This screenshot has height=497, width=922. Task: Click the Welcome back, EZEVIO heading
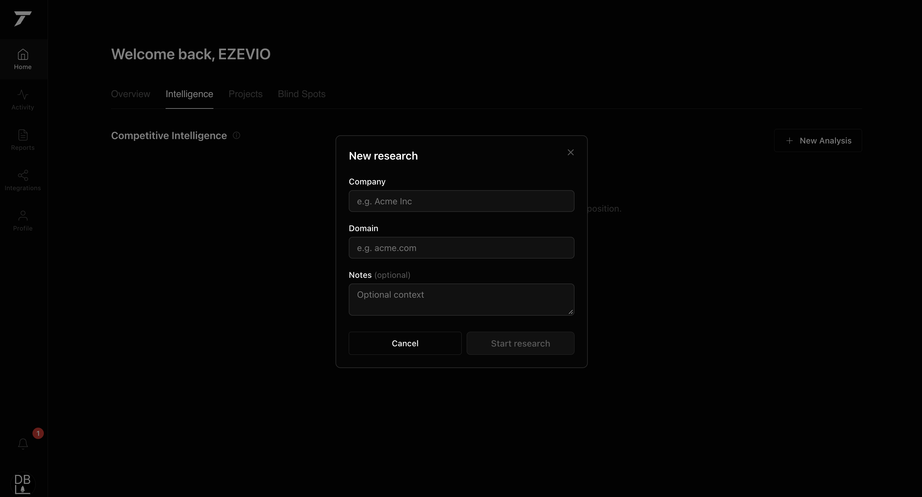pyautogui.click(x=191, y=54)
